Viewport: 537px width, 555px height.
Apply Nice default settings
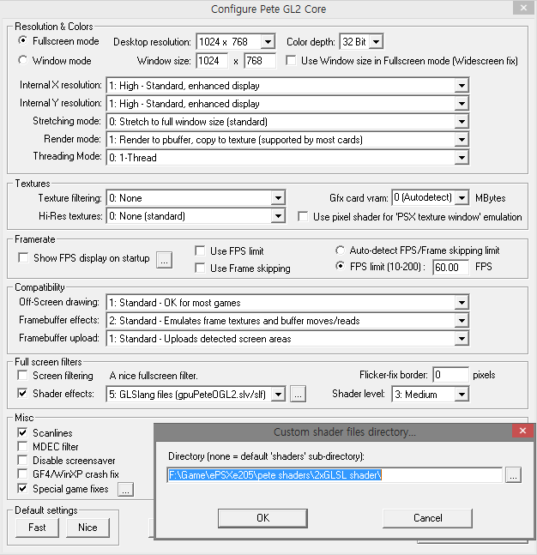(x=87, y=528)
